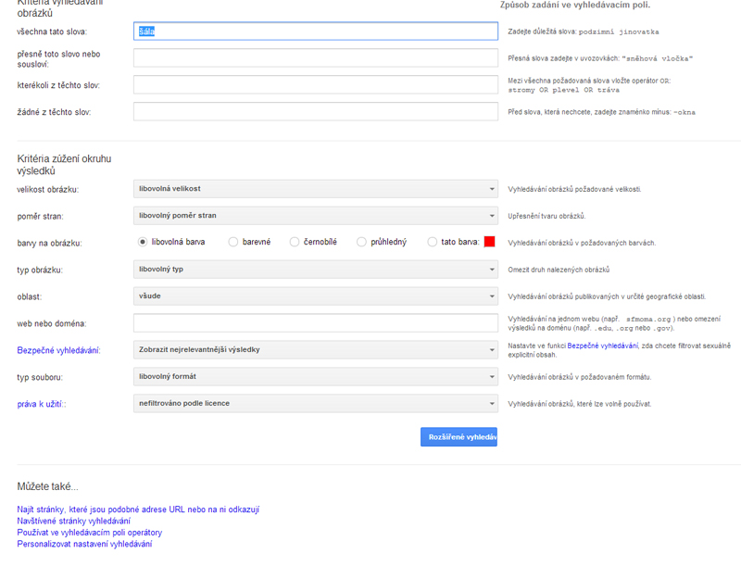Click the 'Rozšířené vyhledávání' button
The height and width of the screenshot is (566, 741).
click(458, 437)
